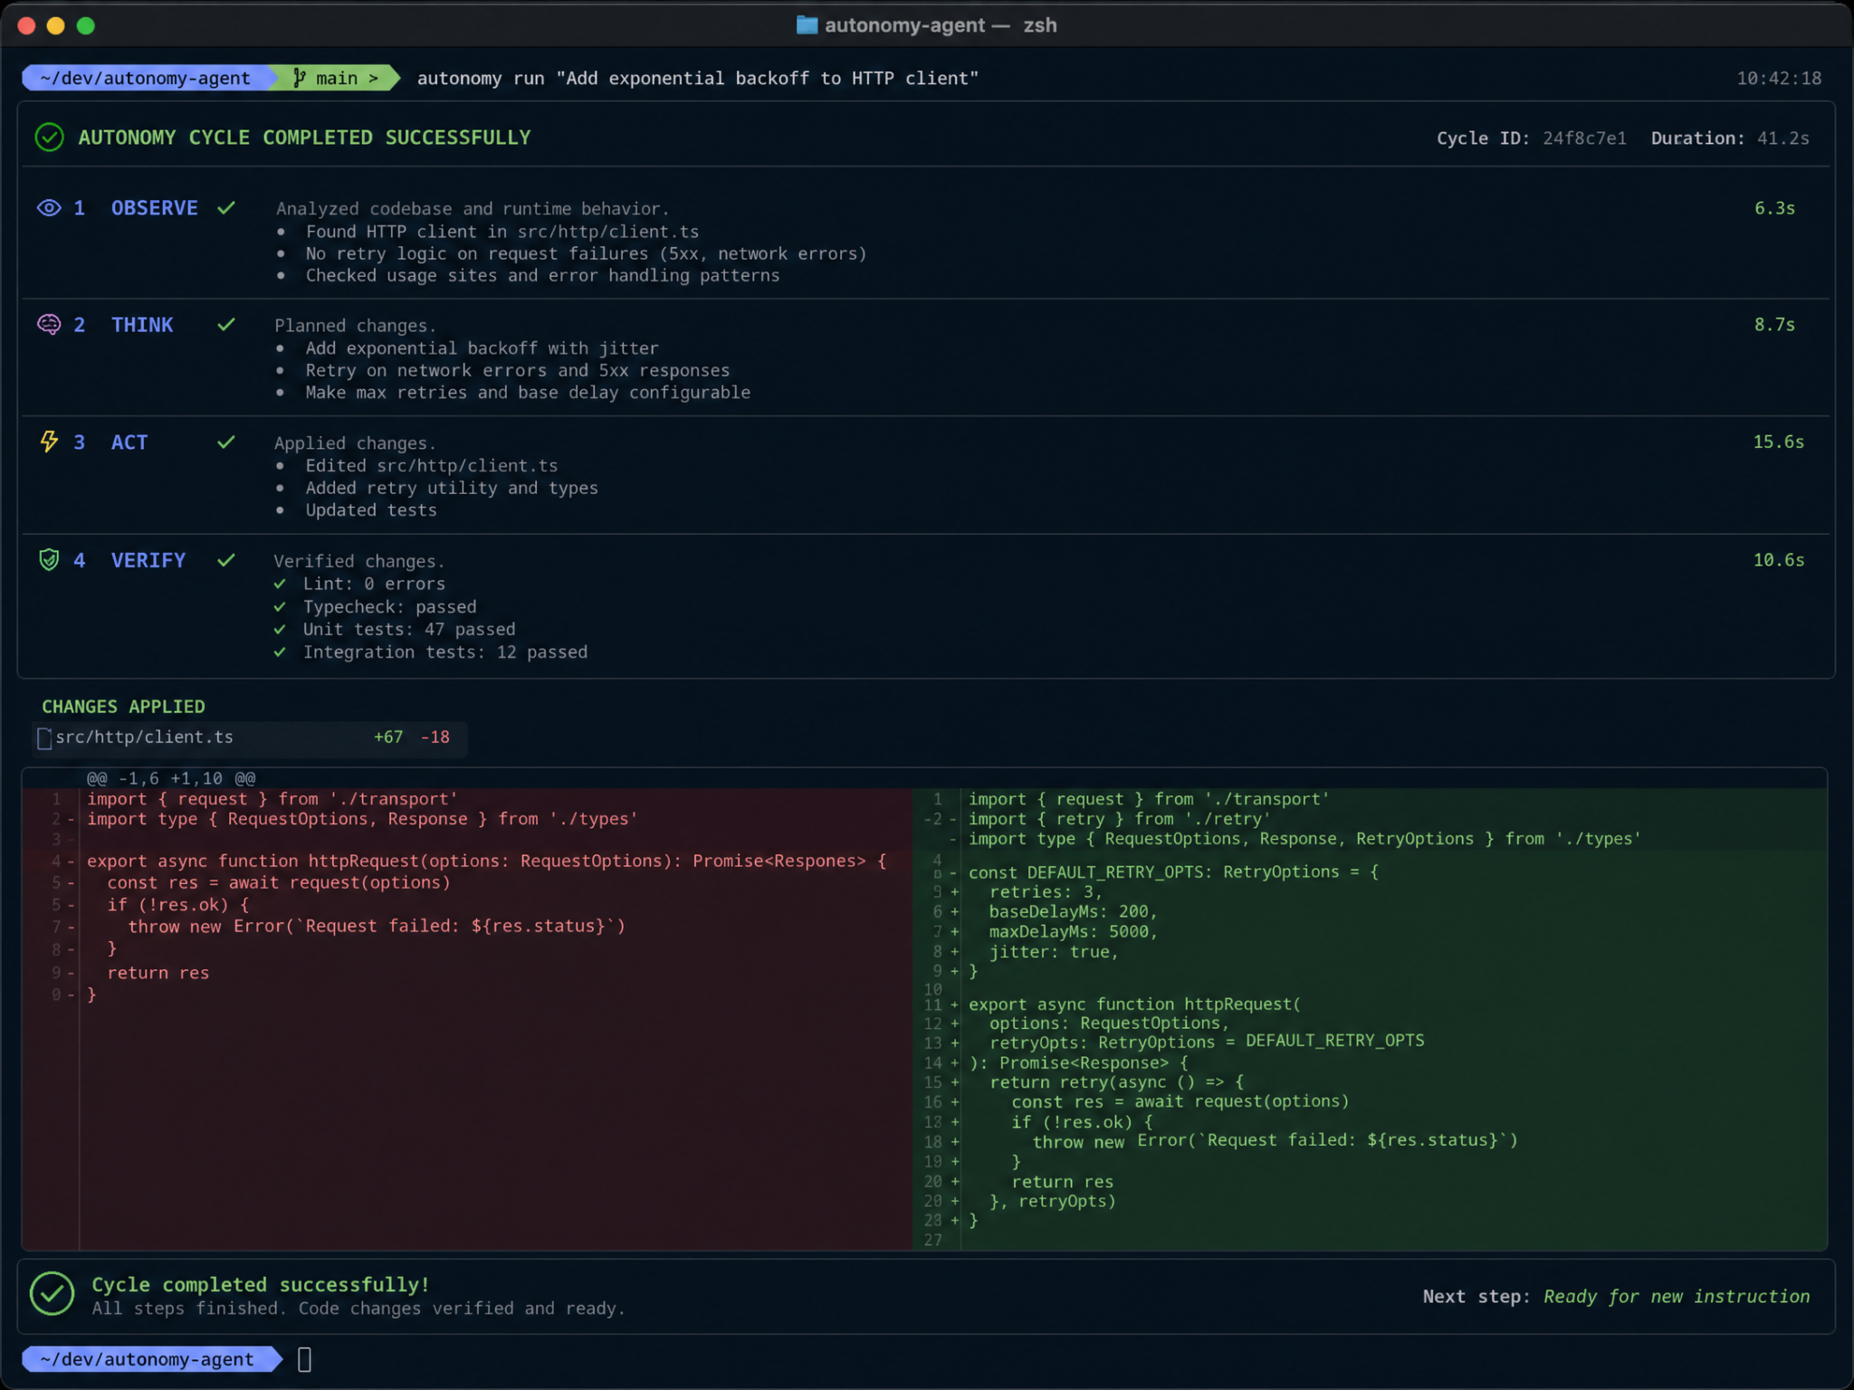Click the lightning bolt icon beside ACT
The image size is (1854, 1390).
[x=49, y=442]
